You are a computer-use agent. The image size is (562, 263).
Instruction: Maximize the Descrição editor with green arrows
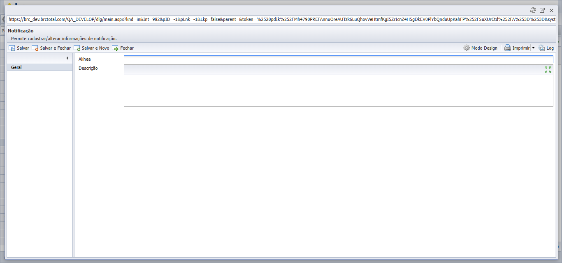coord(548,70)
